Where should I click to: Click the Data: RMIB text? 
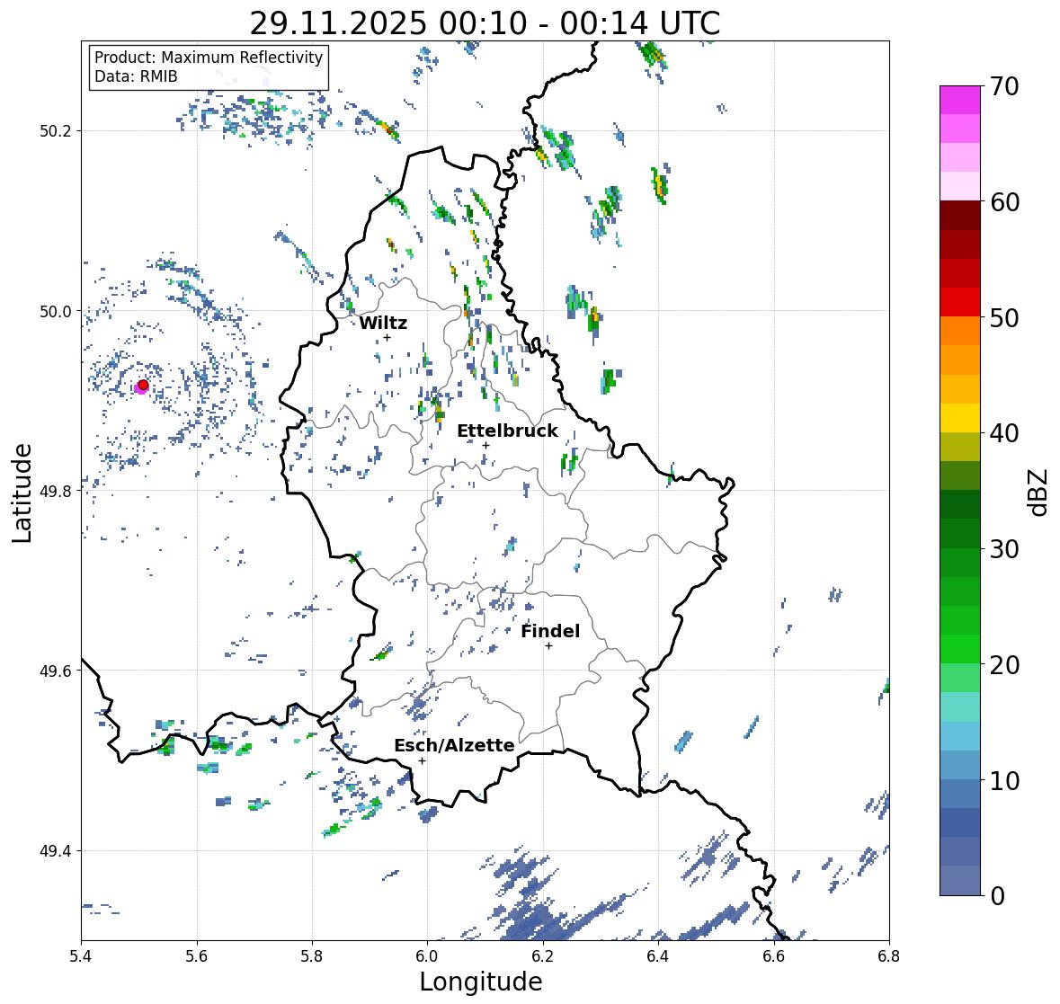click(x=136, y=76)
